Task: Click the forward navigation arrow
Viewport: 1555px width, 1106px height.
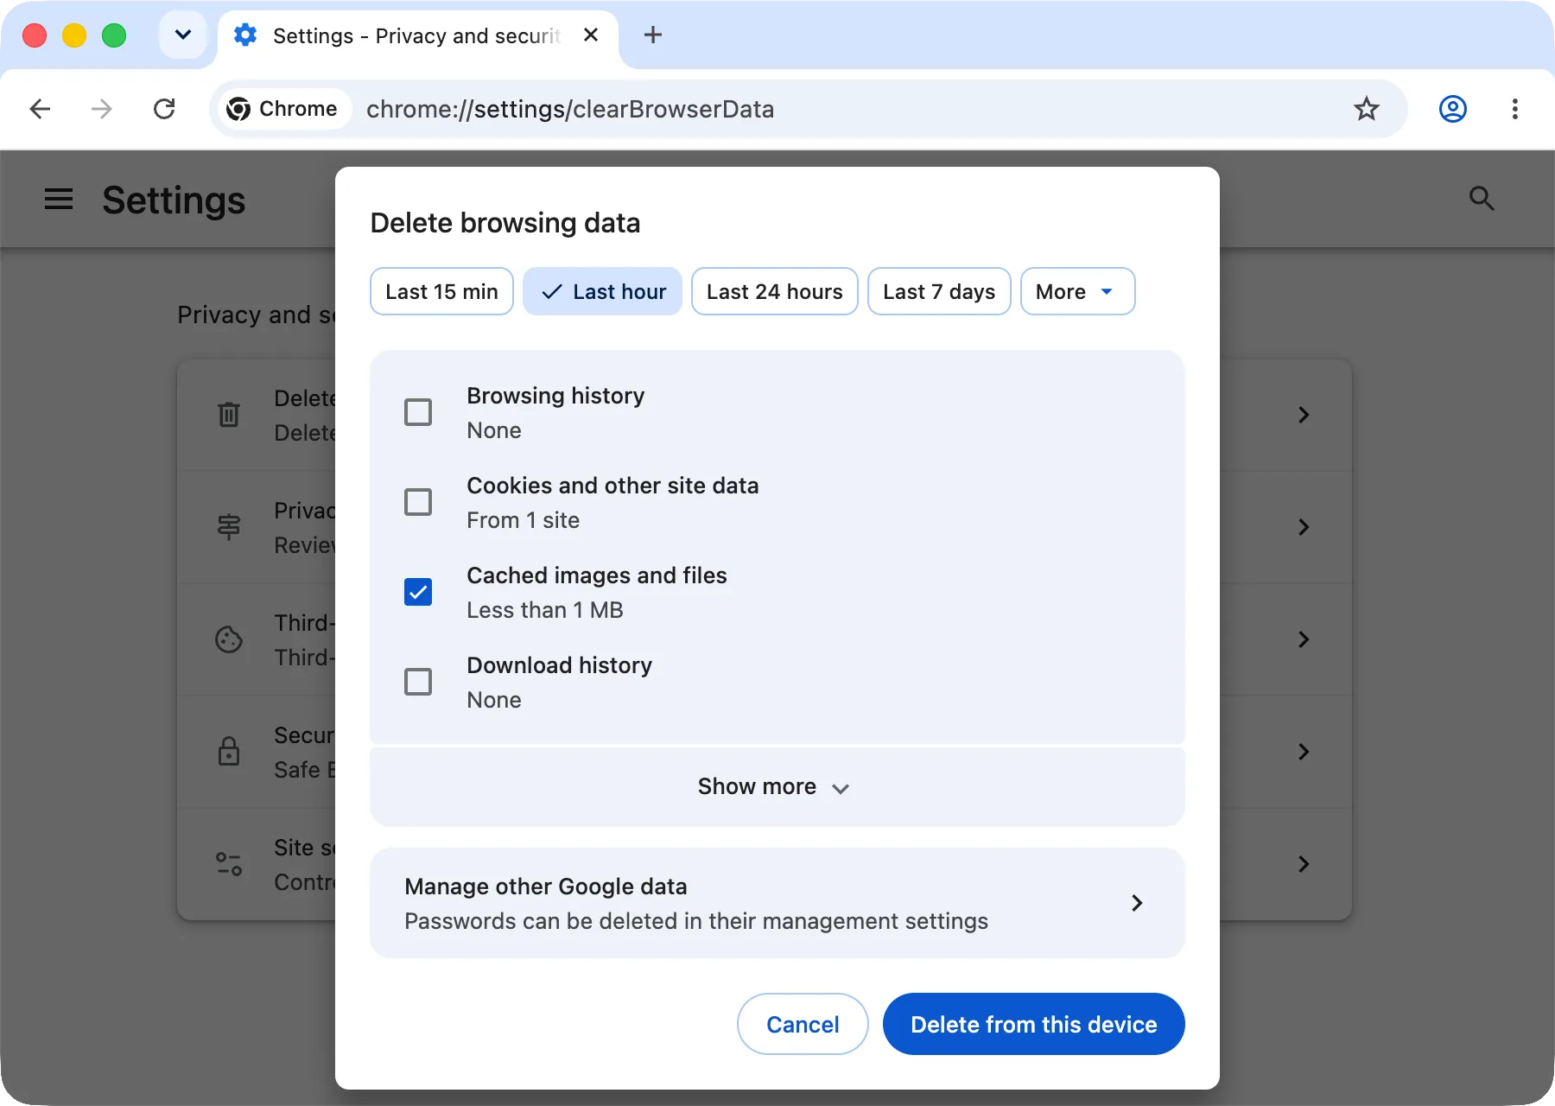Action: [x=102, y=109]
